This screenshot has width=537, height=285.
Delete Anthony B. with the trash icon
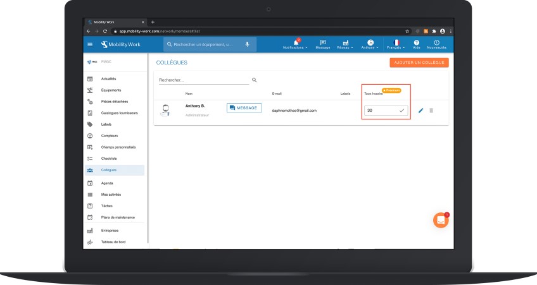click(431, 111)
